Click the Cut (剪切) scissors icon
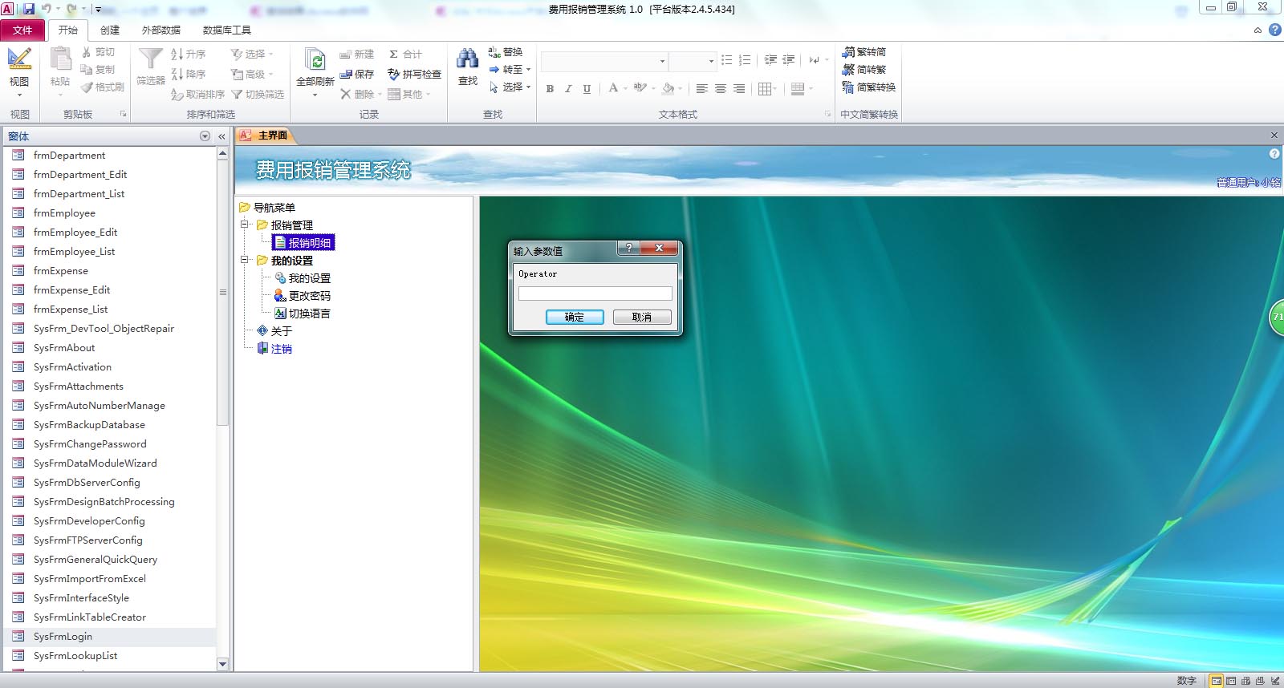Screen dimensions: 1284x688 click(87, 52)
